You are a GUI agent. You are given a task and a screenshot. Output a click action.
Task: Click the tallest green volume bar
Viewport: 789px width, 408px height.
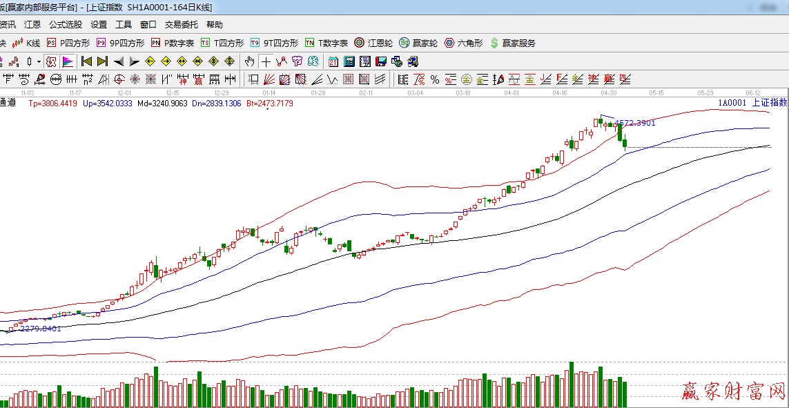572,385
